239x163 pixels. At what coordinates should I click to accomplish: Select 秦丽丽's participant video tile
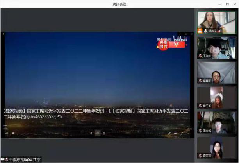(216, 147)
